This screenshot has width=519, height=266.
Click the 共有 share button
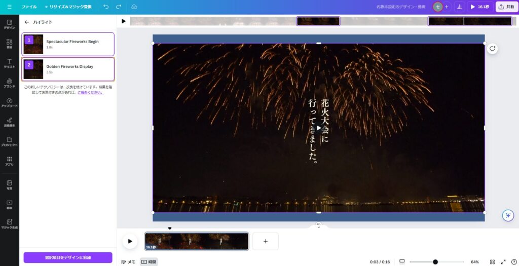pyautogui.click(x=506, y=7)
